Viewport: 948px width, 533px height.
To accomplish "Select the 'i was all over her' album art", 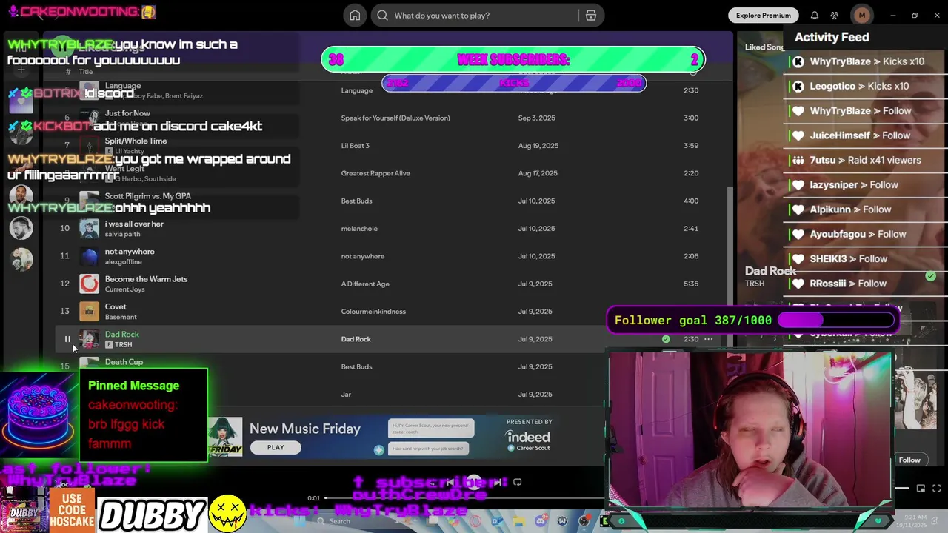I will pyautogui.click(x=89, y=229).
